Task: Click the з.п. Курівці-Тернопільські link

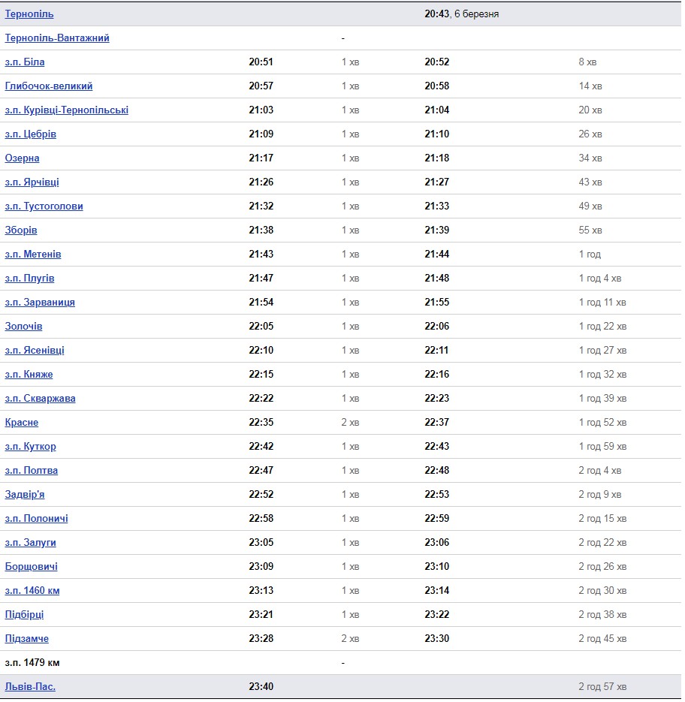Action: pyautogui.click(x=66, y=110)
